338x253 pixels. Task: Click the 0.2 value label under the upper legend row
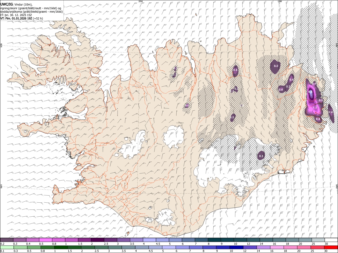click(2, 244)
